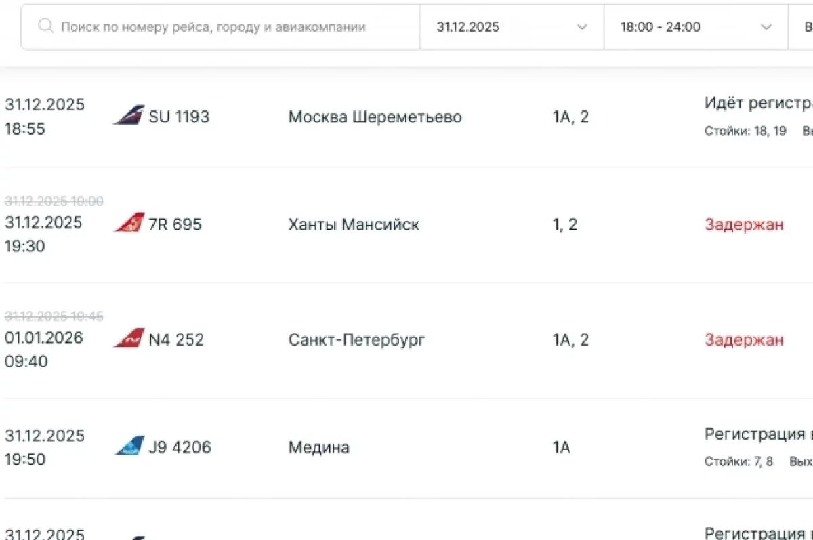Click Задержан status for Санкт-Петербург flight
The height and width of the screenshot is (540, 813).
(744, 339)
